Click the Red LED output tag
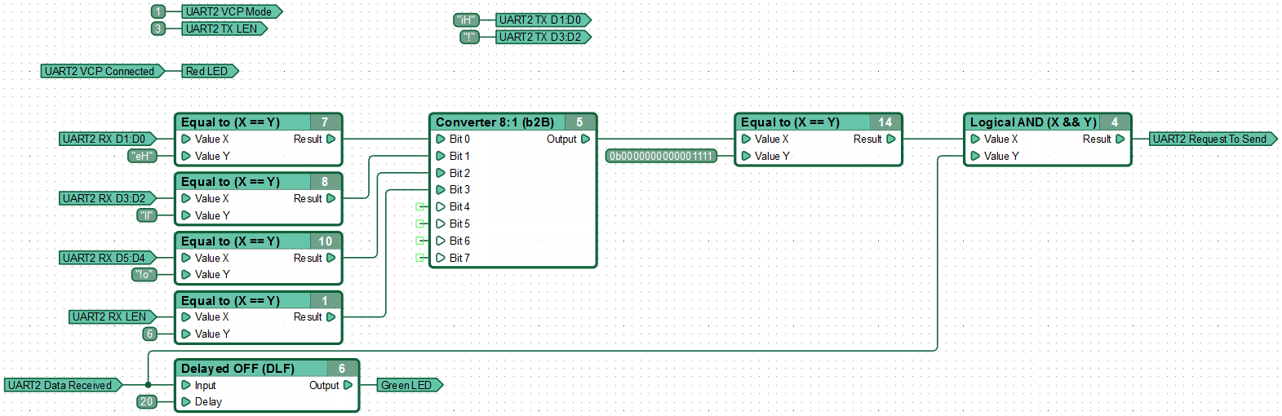This screenshot has width=1282, height=416. point(210,71)
